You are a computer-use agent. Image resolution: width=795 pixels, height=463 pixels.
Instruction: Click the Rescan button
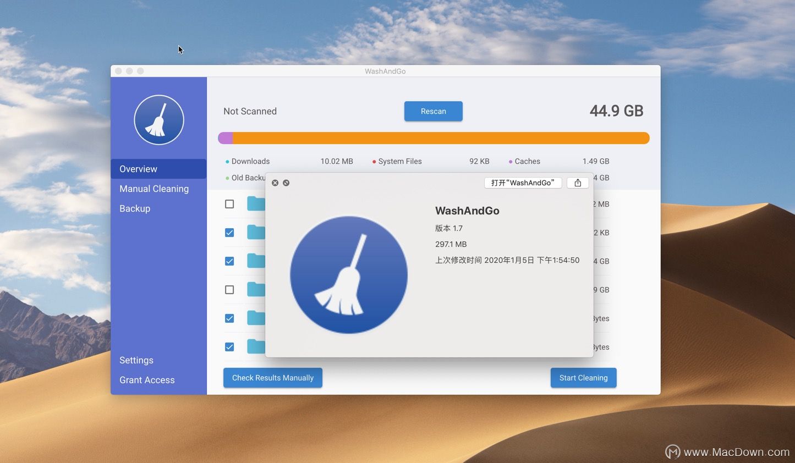point(434,111)
